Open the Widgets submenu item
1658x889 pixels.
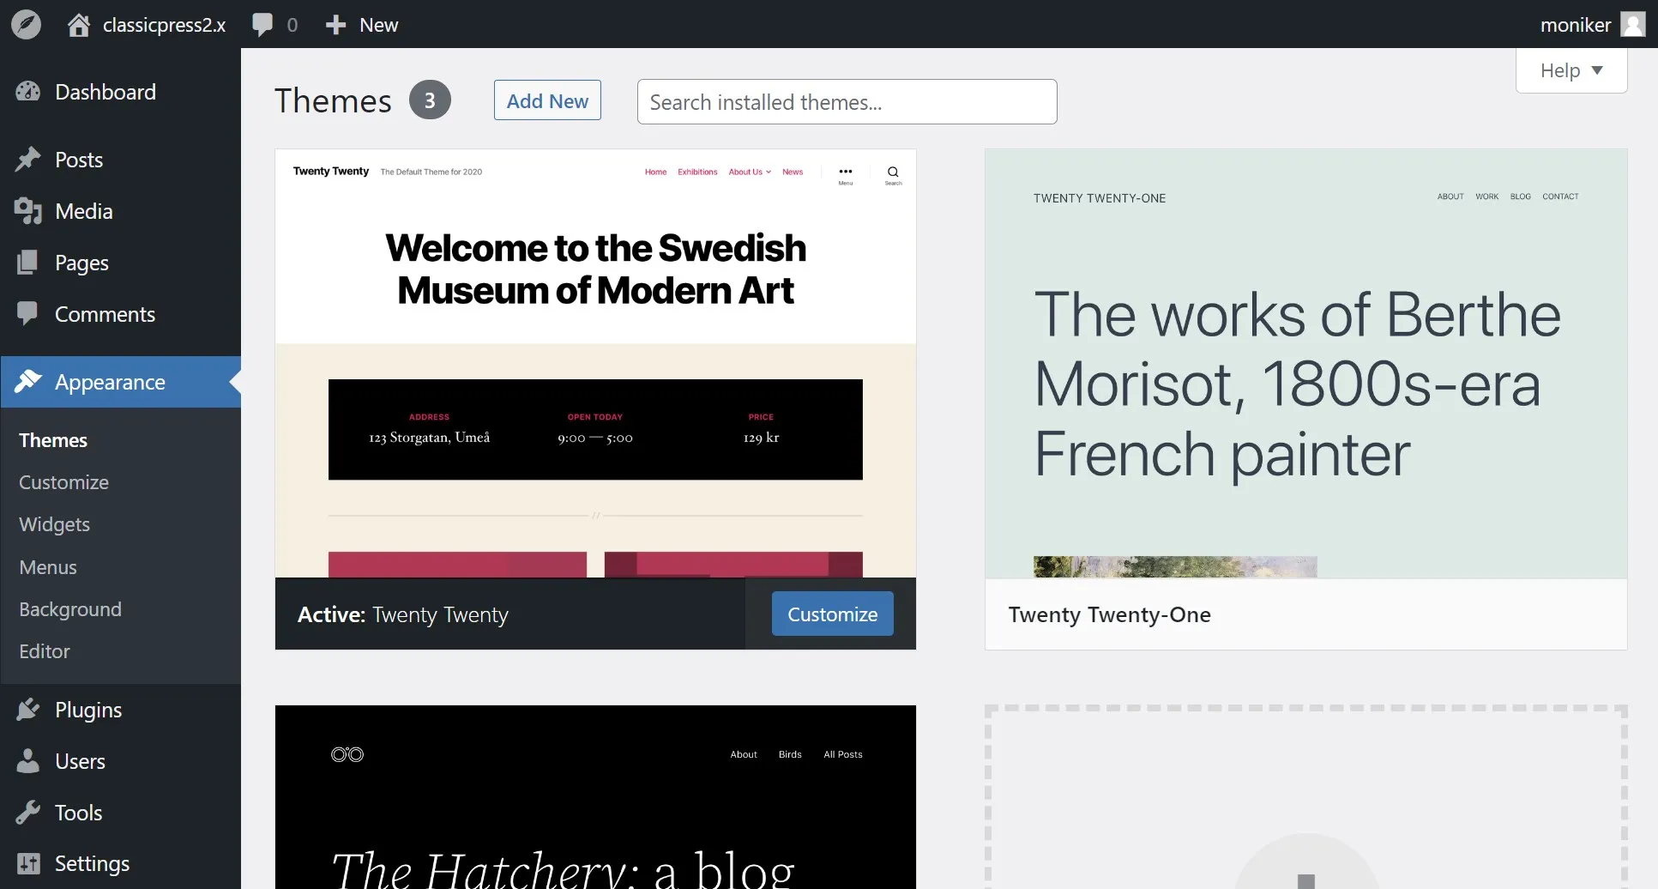pyautogui.click(x=54, y=524)
